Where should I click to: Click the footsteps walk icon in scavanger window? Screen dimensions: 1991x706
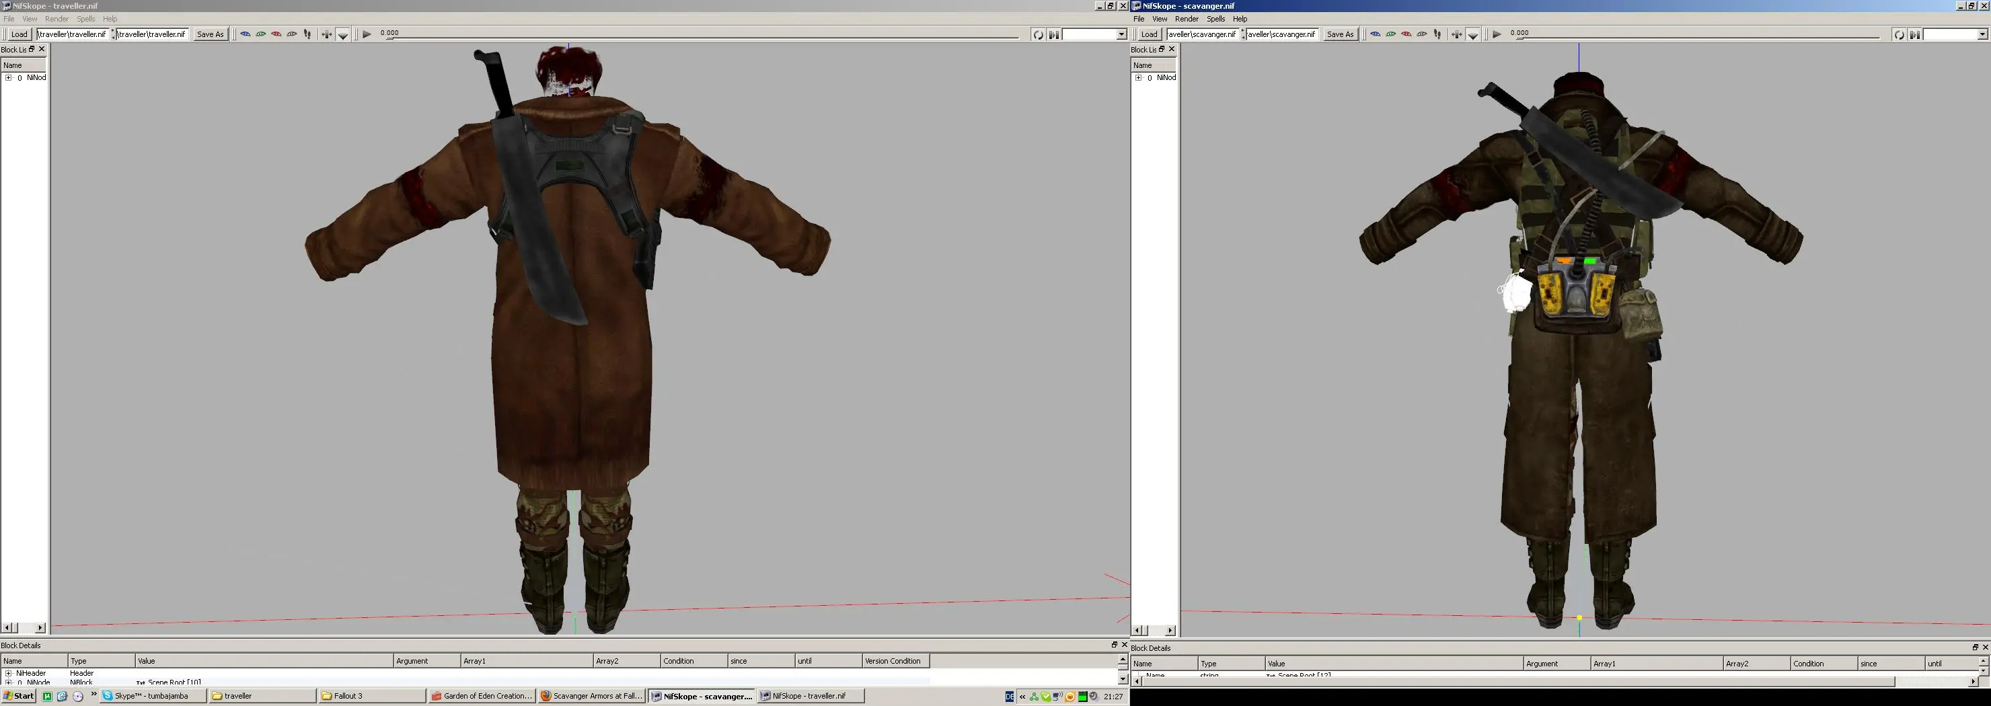1437,34
